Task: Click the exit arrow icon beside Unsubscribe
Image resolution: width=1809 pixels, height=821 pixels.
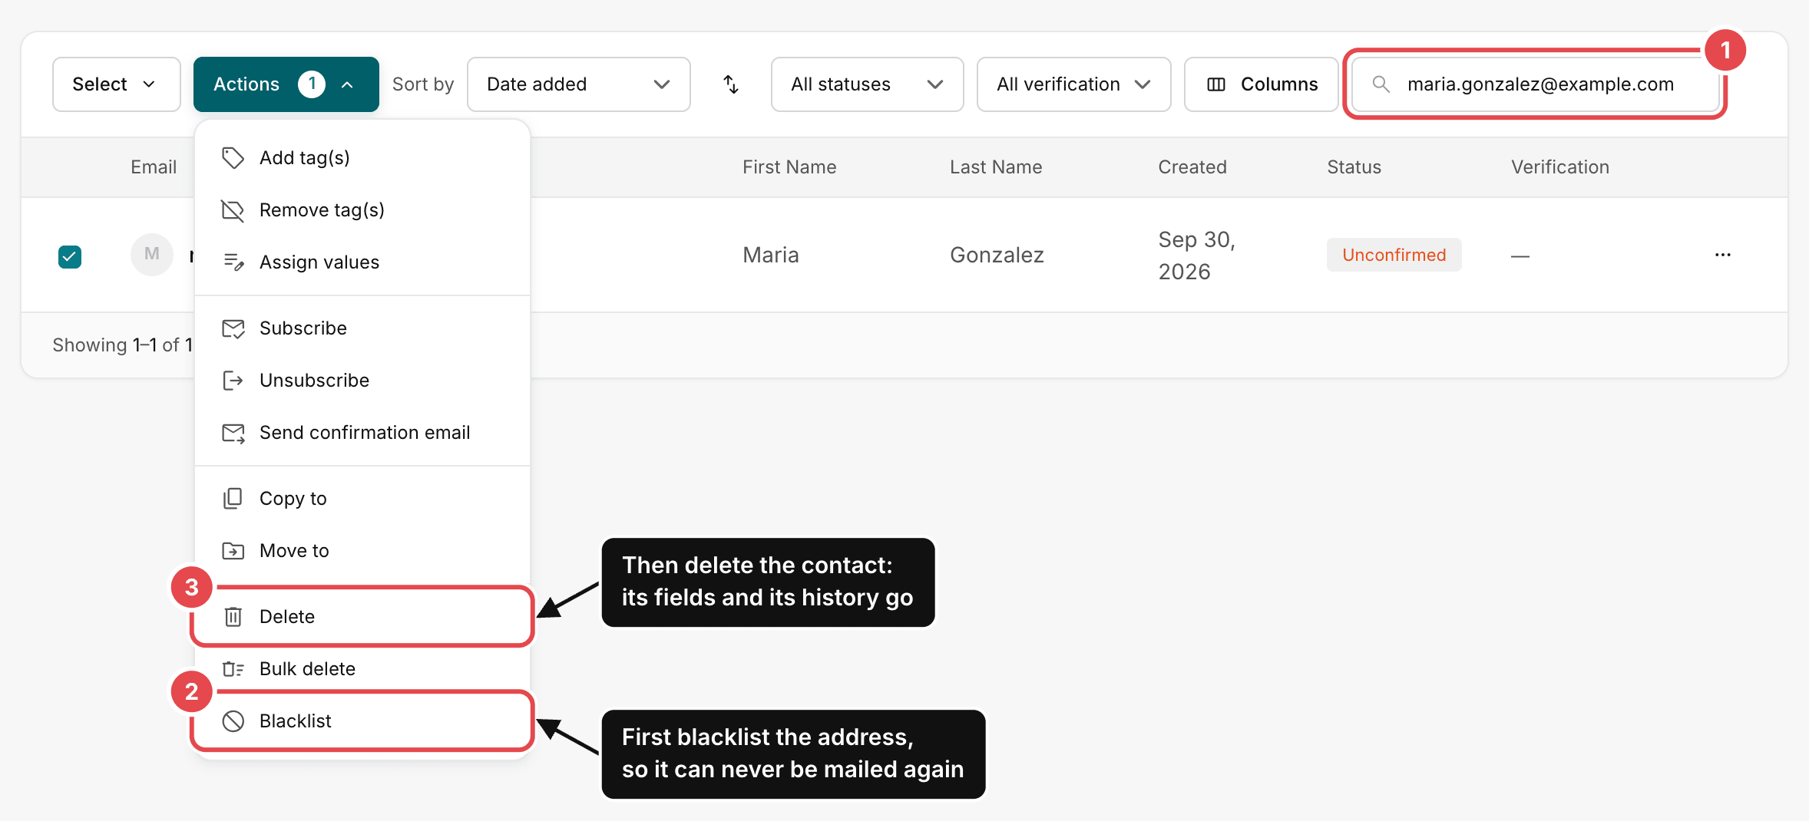Action: tap(233, 381)
